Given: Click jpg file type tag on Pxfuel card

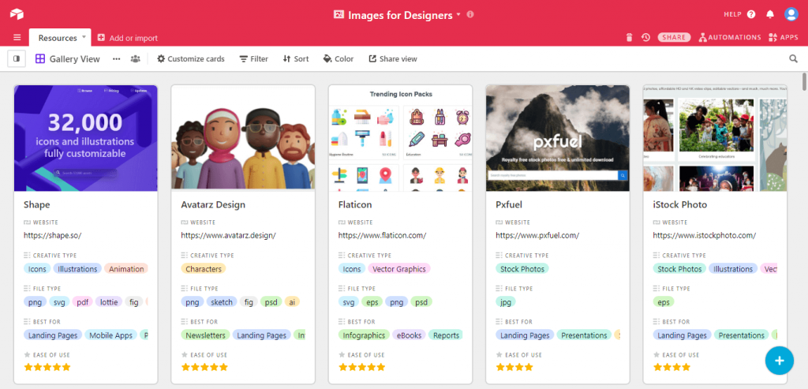Looking at the screenshot, I should [x=506, y=302].
